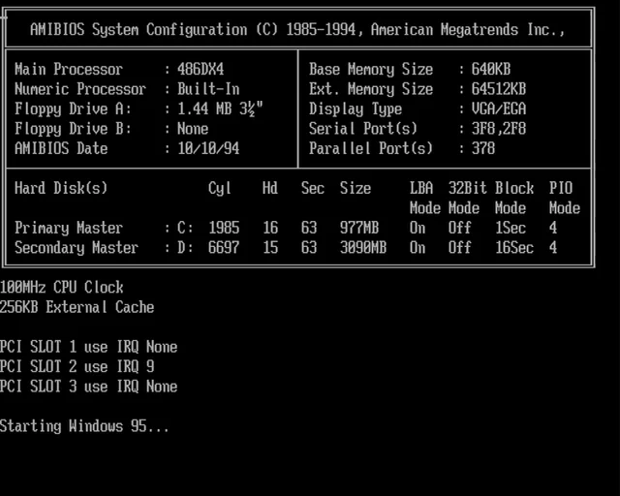Click the AMIBIOS System Configuration title text
This screenshot has height=496, width=620.
click(297, 30)
